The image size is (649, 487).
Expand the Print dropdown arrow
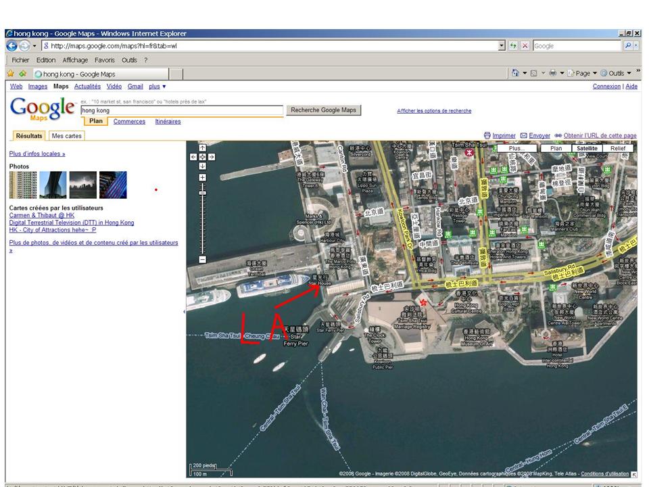562,73
